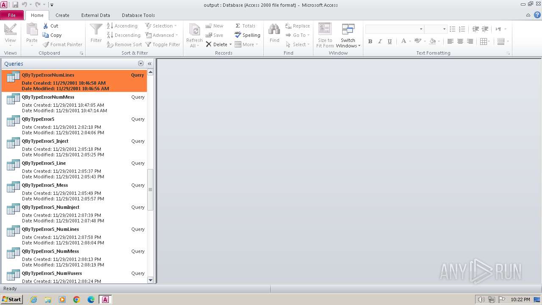This screenshot has height=305, width=542.
Task: Click the Copy icon
Action: pyautogui.click(x=52, y=35)
